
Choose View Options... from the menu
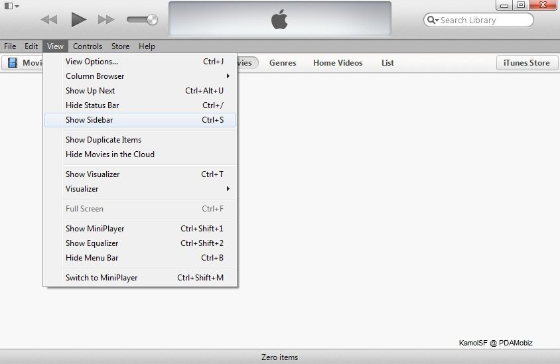140,62
